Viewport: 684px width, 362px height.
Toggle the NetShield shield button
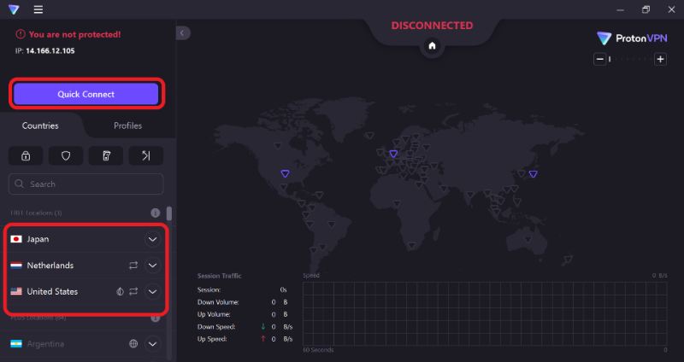tap(66, 155)
